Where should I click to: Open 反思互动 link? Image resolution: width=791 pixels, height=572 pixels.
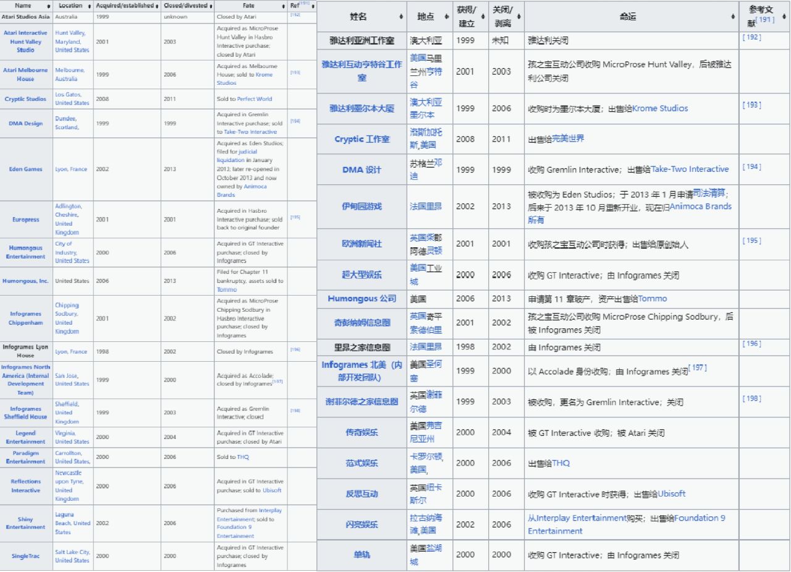tap(362, 494)
